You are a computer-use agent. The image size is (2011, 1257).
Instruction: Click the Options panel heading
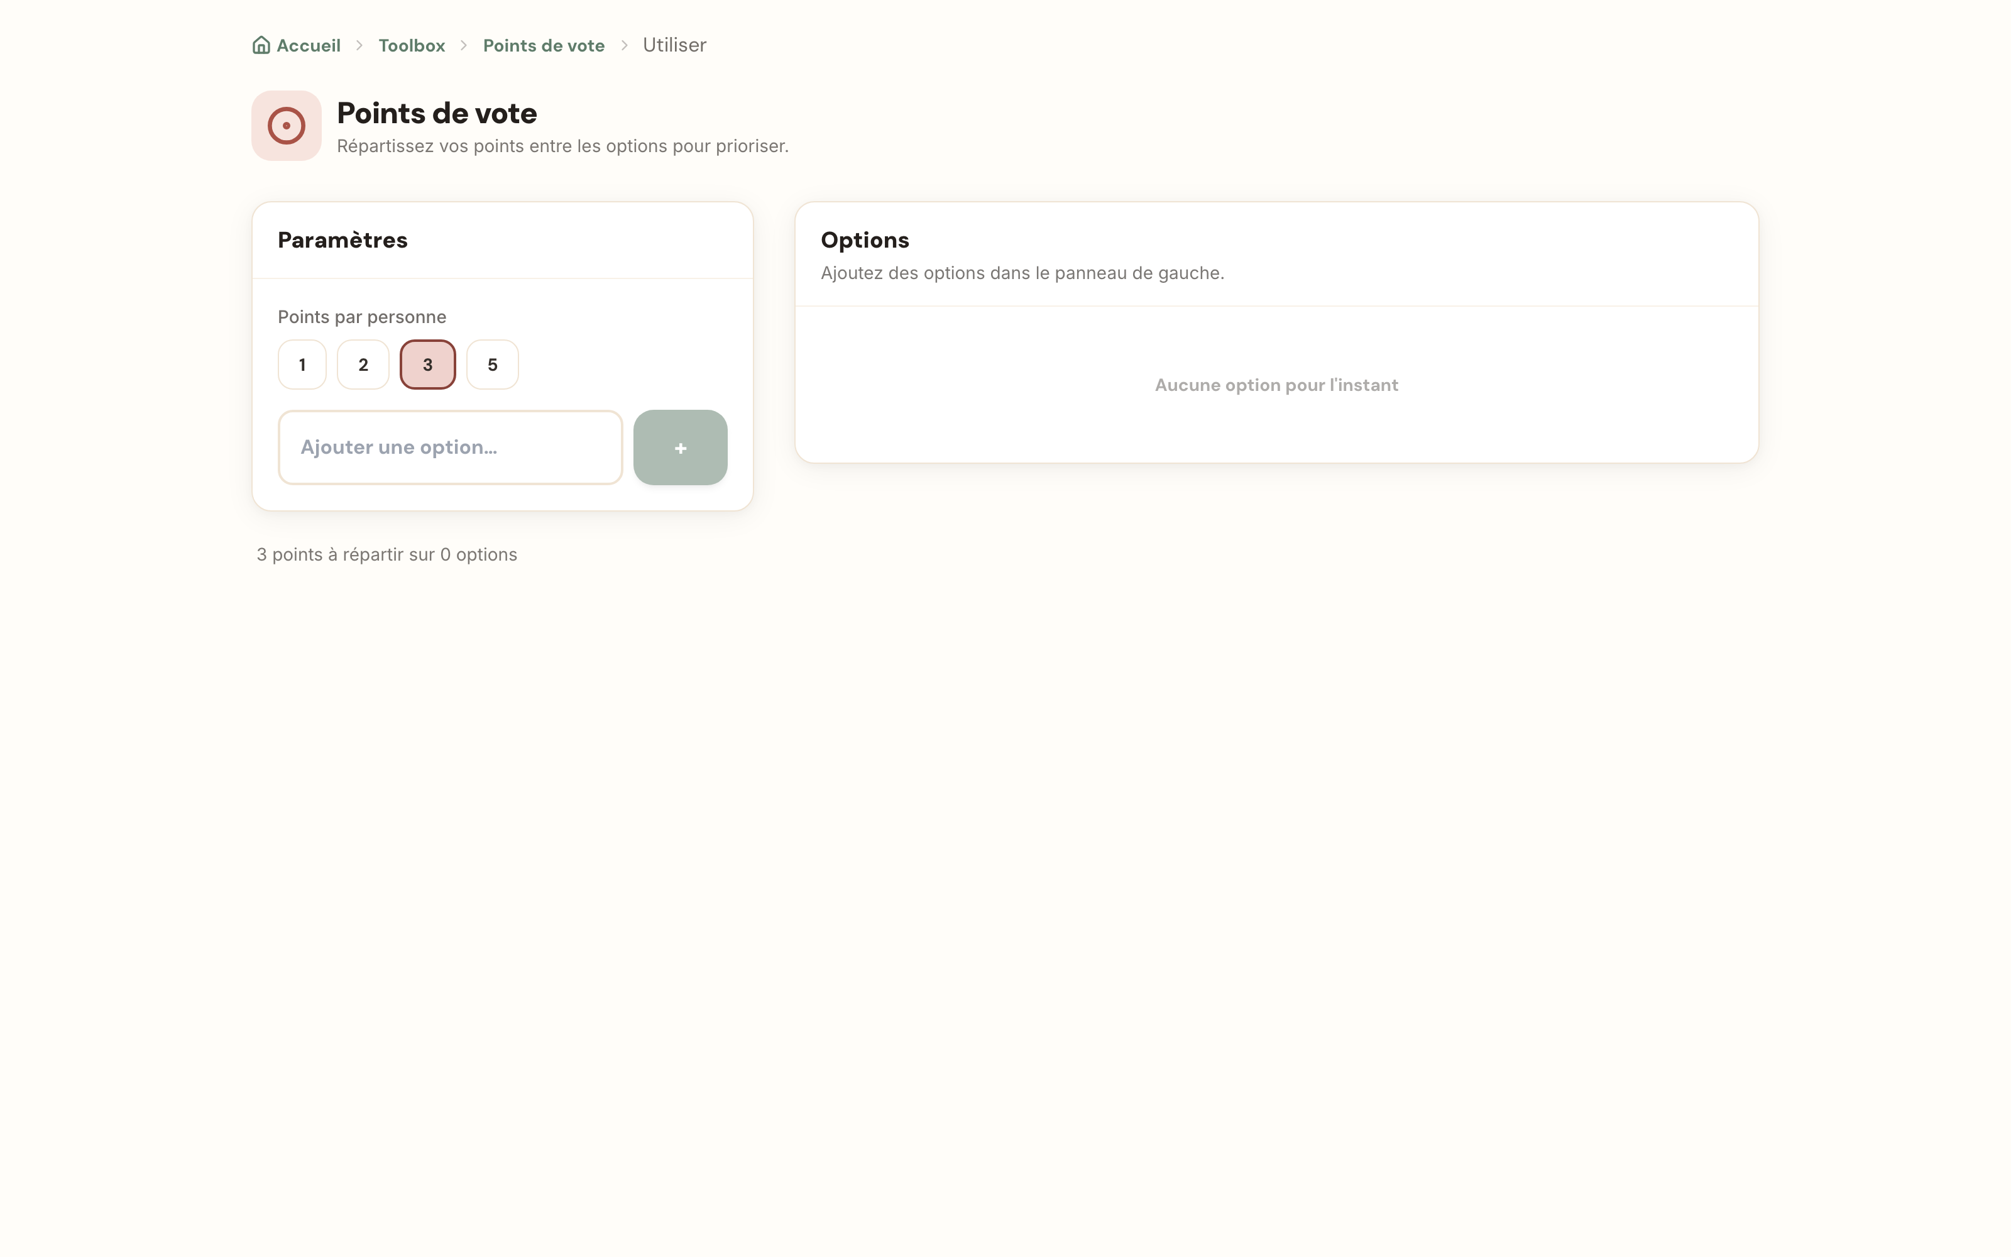[864, 240]
